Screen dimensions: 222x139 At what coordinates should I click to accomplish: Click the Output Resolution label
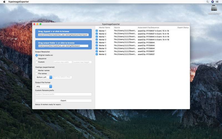(42, 52)
